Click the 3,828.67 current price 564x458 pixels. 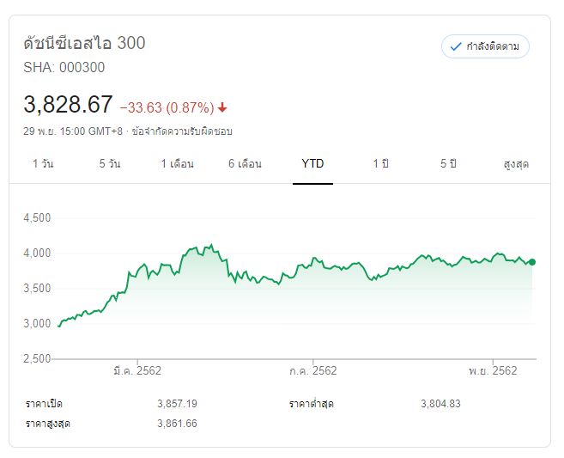click(69, 105)
